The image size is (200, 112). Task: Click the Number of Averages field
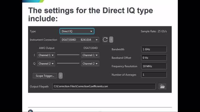154,75
